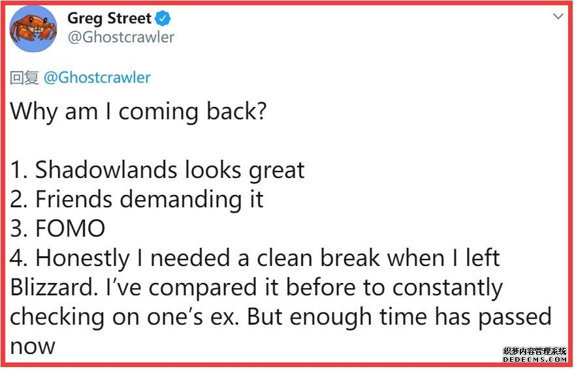Click the "Why am I coming back?" line
This screenshot has height=369, width=574.
tap(138, 111)
